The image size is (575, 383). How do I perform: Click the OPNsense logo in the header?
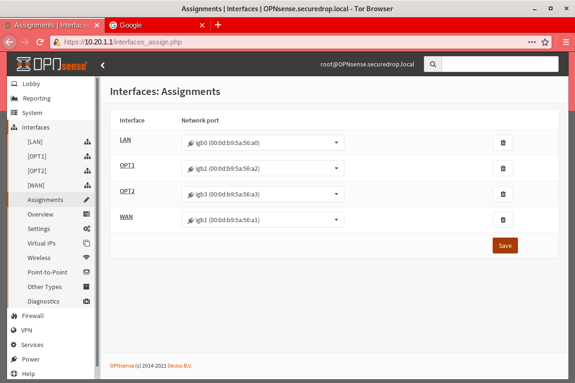51,64
